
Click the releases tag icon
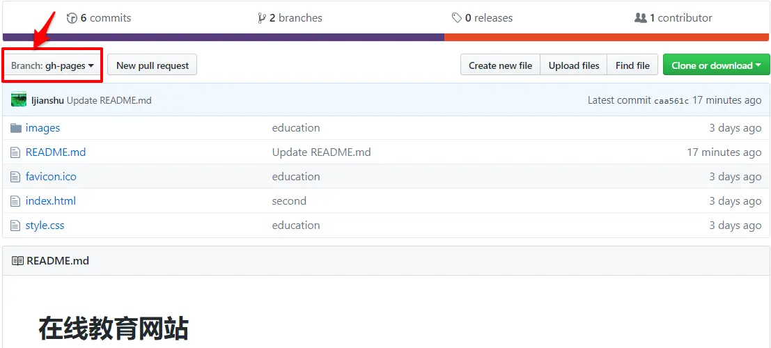click(x=457, y=18)
